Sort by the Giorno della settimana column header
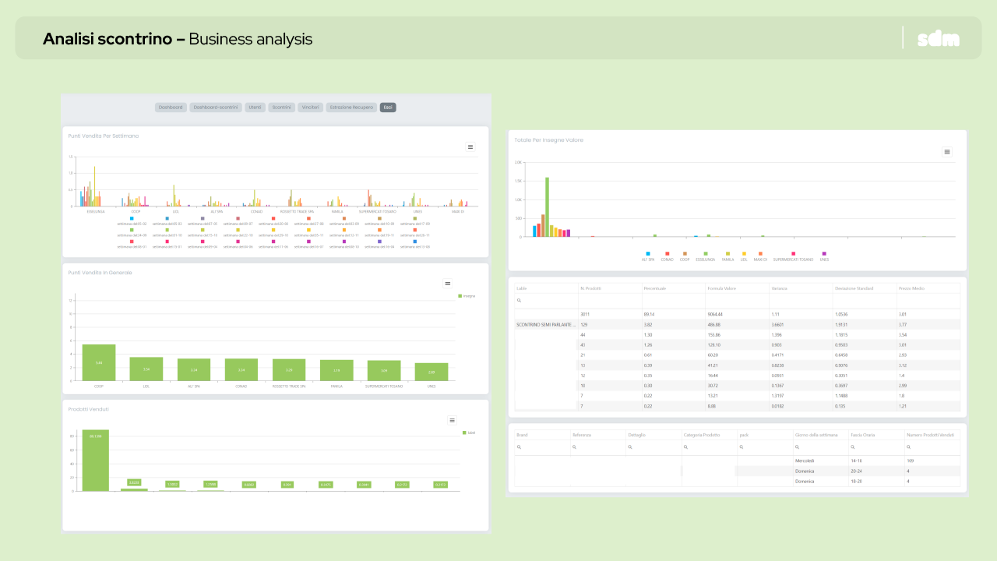 [815, 434]
